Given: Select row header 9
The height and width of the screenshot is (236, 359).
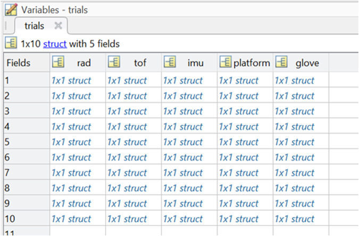Looking at the screenshot, I should [x=7, y=204].
